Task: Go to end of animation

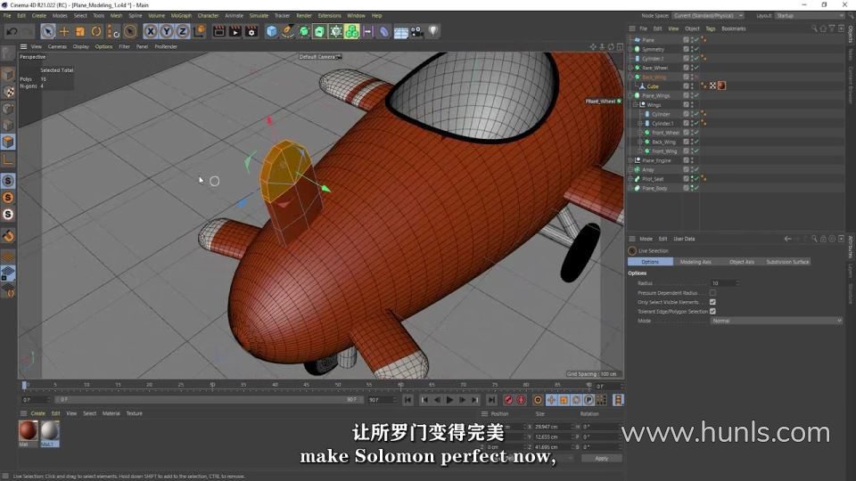Action: [491, 400]
